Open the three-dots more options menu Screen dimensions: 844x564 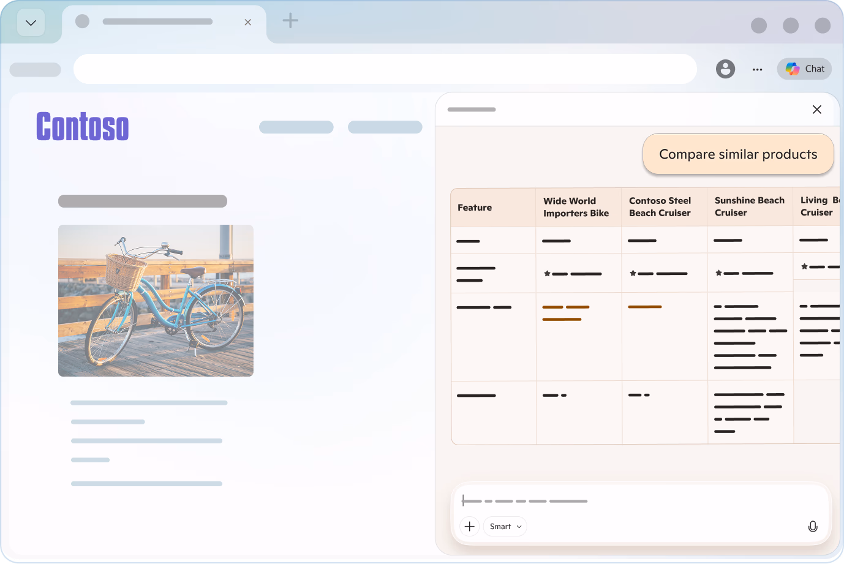(x=757, y=69)
